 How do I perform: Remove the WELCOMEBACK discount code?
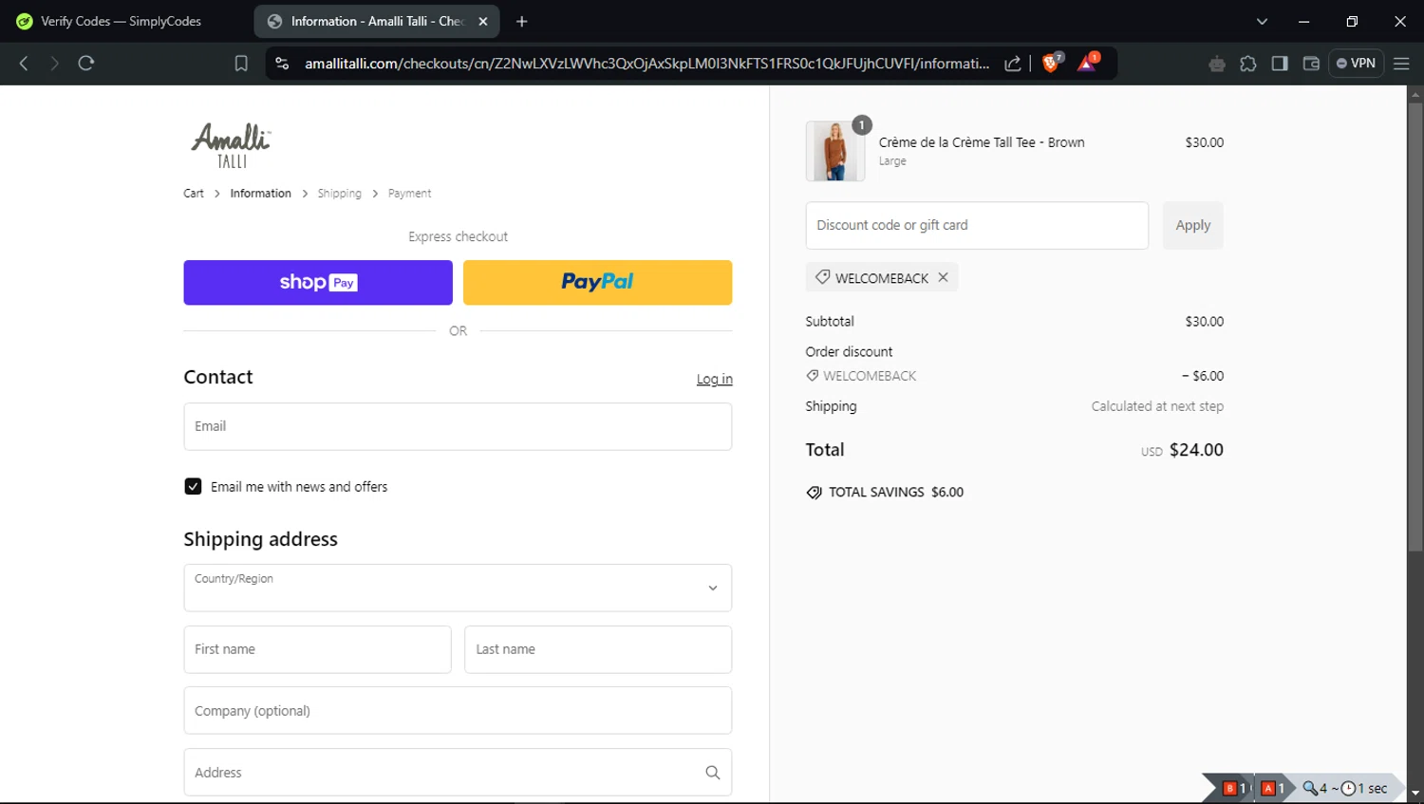pos(943,277)
